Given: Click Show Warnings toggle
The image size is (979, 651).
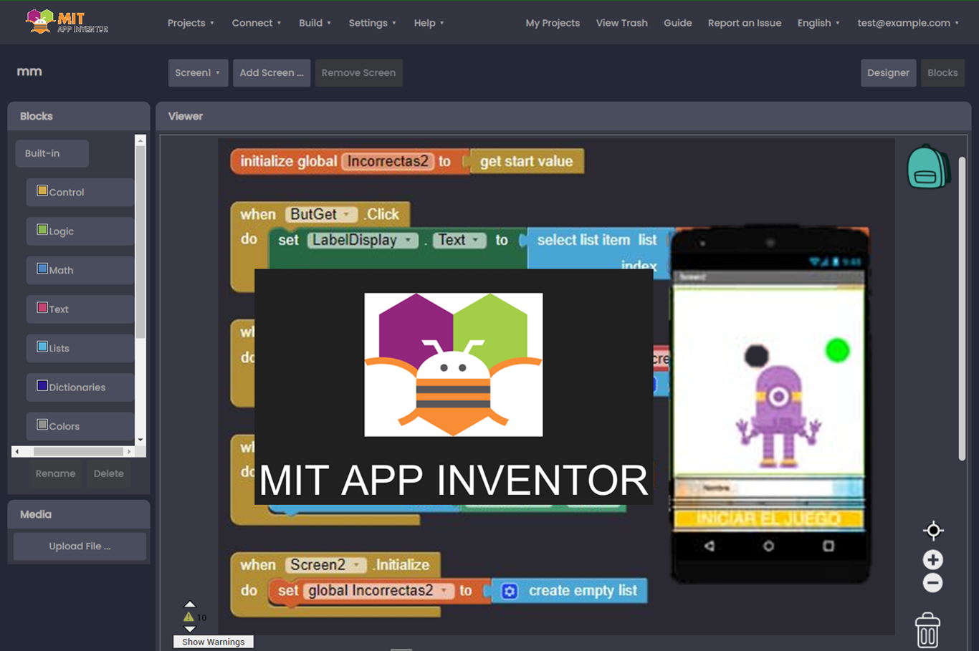Looking at the screenshot, I should pyautogui.click(x=213, y=642).
